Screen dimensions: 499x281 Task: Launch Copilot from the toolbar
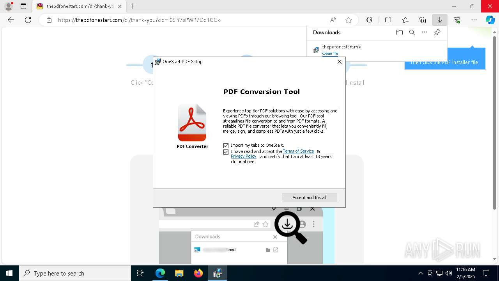pos(490,20)
